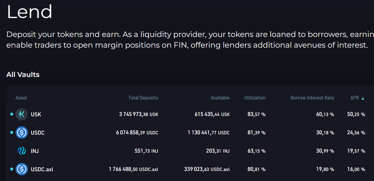The height and width of the screenshot is (181, 374).
Task: Click the All Vaults heading
Action: pyautogui.click(x=23, y=74)
